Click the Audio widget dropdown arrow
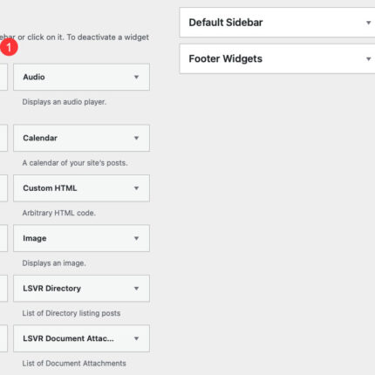This screenshot has height=375, width=375. point(136,77)
